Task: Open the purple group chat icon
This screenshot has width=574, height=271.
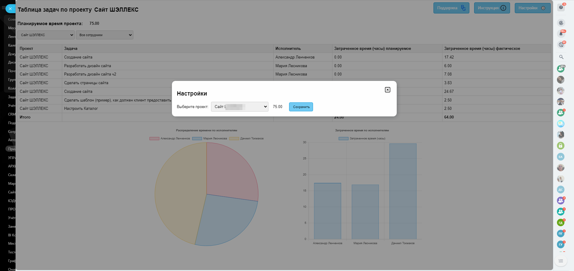Action: pyautogui.click(x=561, y=201)
